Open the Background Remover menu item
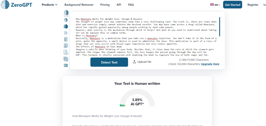This screenshot has width=266, height=126. pyautogui.click(x=79, y=5)
